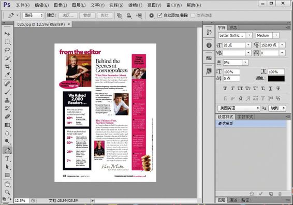Screen dimensions: 293x205
Task: Toggle 对齐边缘 checkbox
Action: pyautogui.click(x=193, y=16)
